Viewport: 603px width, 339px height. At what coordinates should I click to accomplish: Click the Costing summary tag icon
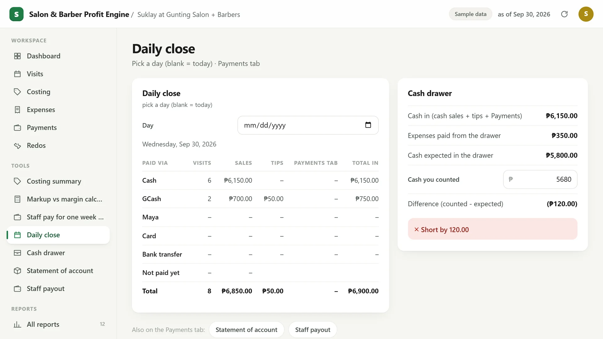coord(18,181)
